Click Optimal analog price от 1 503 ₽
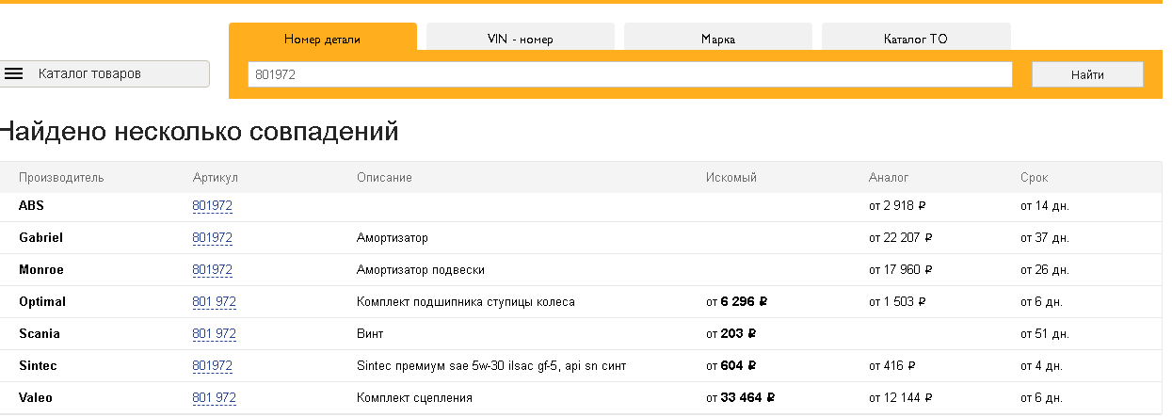This screenshot has height=417, width=1172. [897, 301]
